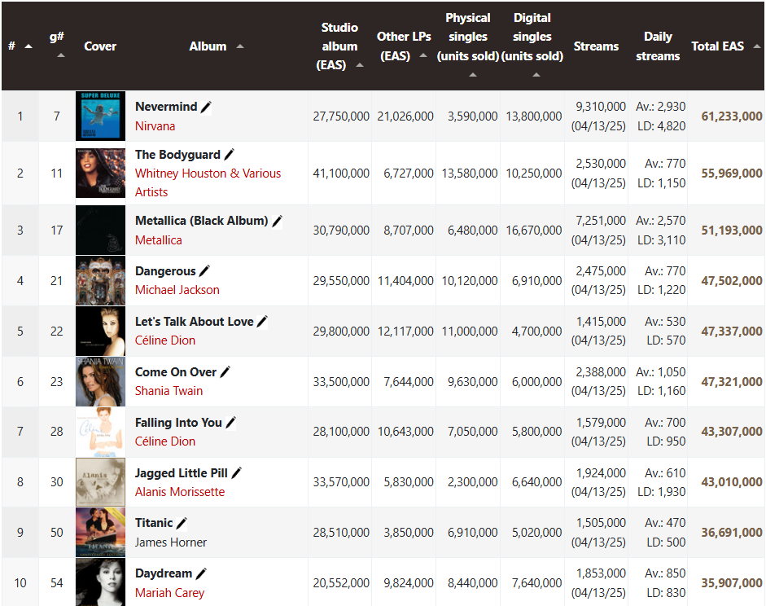Image resolution: width=766 pixels, height=606 pixels.
Task: Click the Nevermind album title
Action: pos(166,107)
